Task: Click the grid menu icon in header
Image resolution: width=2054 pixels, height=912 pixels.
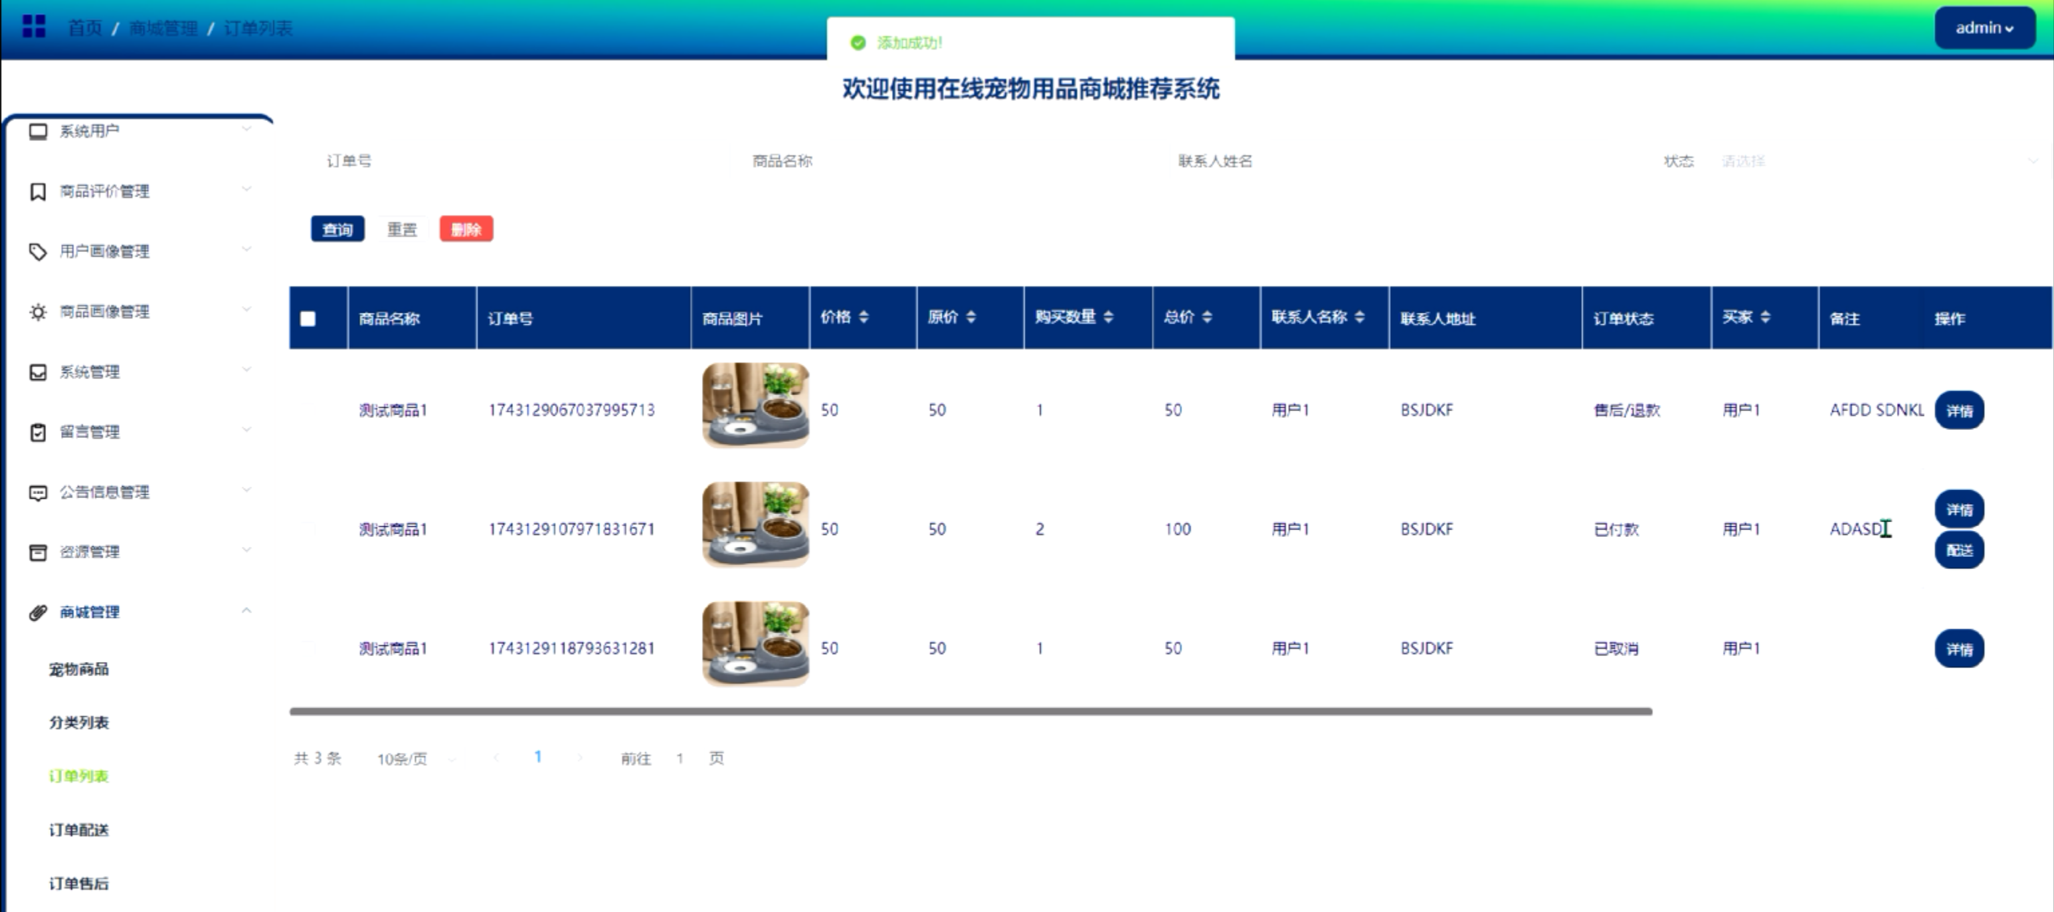Action: pyautogui.click(x=33, y=27)
